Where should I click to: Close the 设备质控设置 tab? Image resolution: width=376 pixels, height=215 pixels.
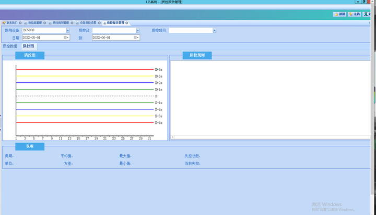[99, 23]
